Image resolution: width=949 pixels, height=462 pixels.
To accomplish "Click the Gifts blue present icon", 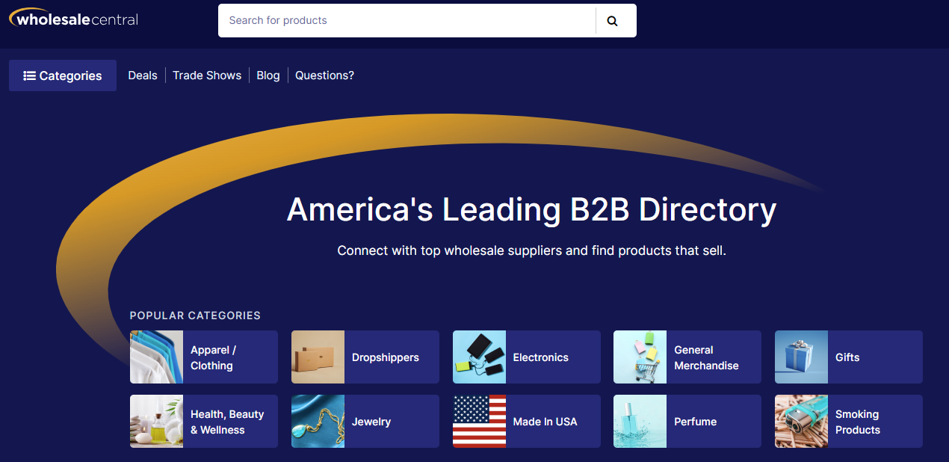I will coord(801,357).
